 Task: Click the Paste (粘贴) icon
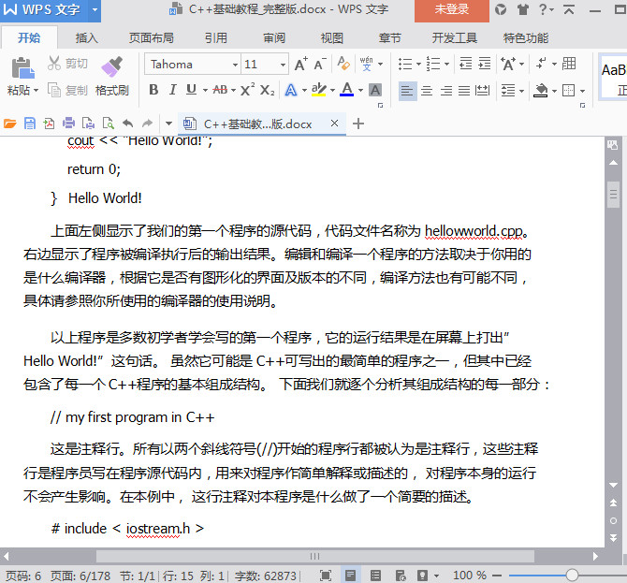click(x=22, y=68)
